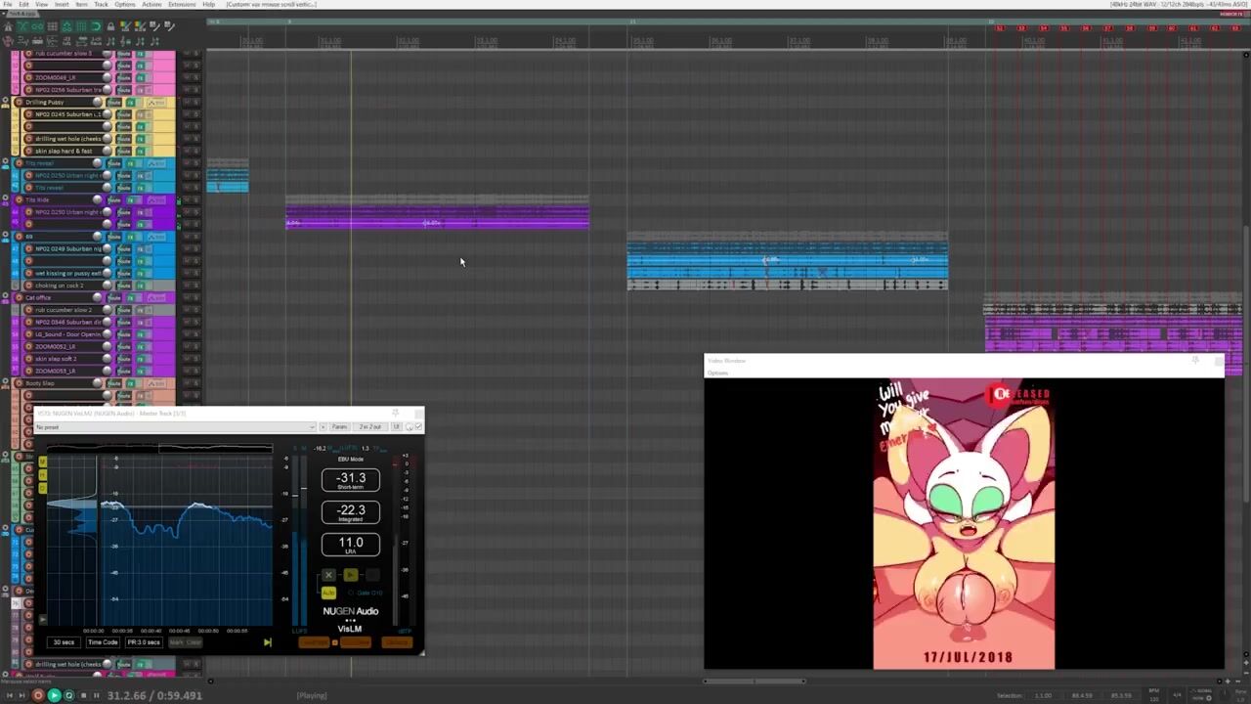Toggle the VisLM plugin bypass checkbox
1251x704 pixels.
tap(418, 427)
